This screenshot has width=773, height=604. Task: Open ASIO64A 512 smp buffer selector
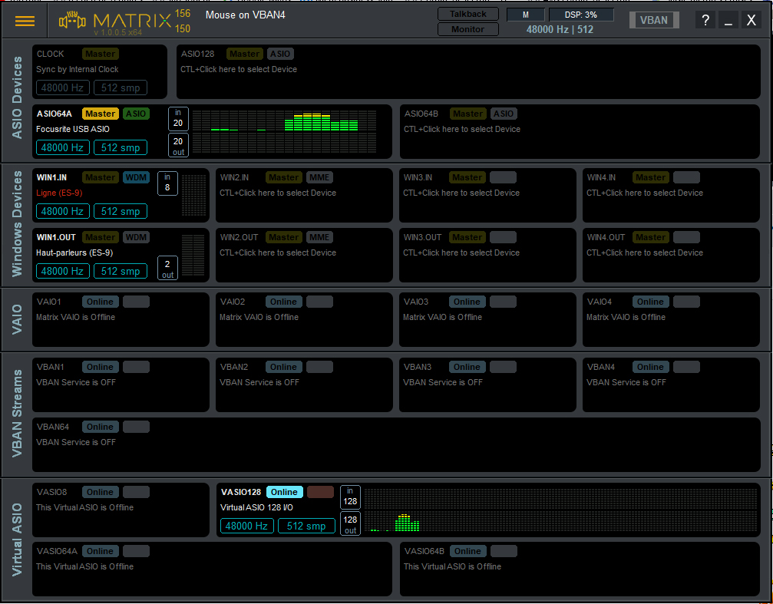click(x=121, y=147)
